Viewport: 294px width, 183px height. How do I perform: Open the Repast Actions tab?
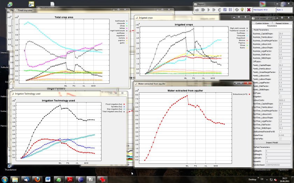(282, 23)
